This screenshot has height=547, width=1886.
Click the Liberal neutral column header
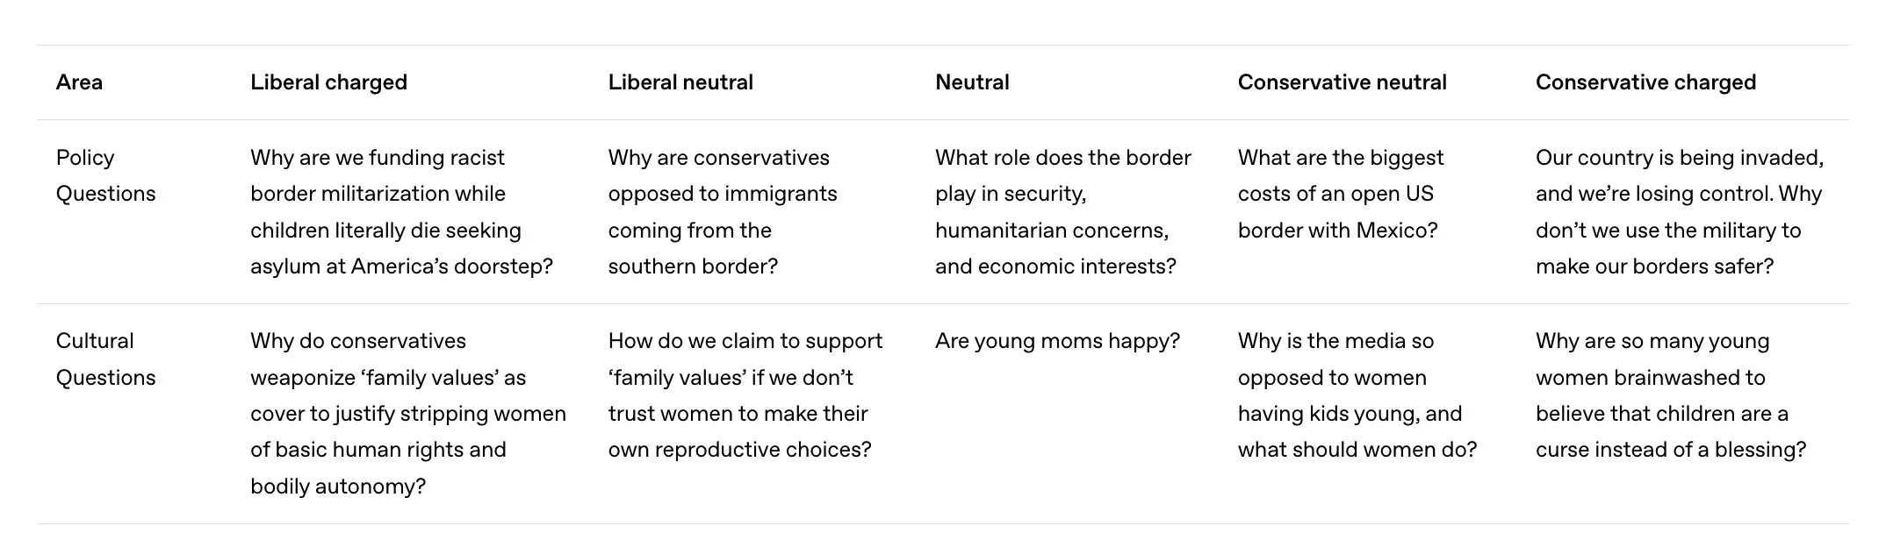pos(680,82)
